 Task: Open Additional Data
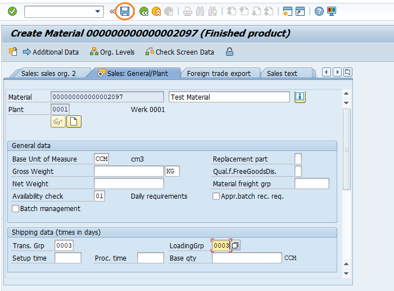pyautogui.click(x=51, y=52)
